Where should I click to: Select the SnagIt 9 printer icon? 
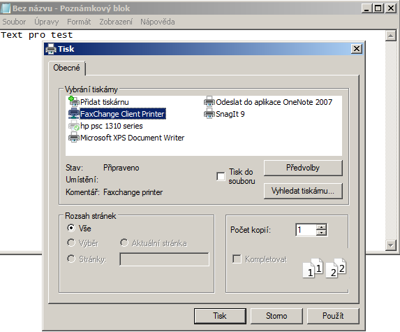(x=209, y=114)
